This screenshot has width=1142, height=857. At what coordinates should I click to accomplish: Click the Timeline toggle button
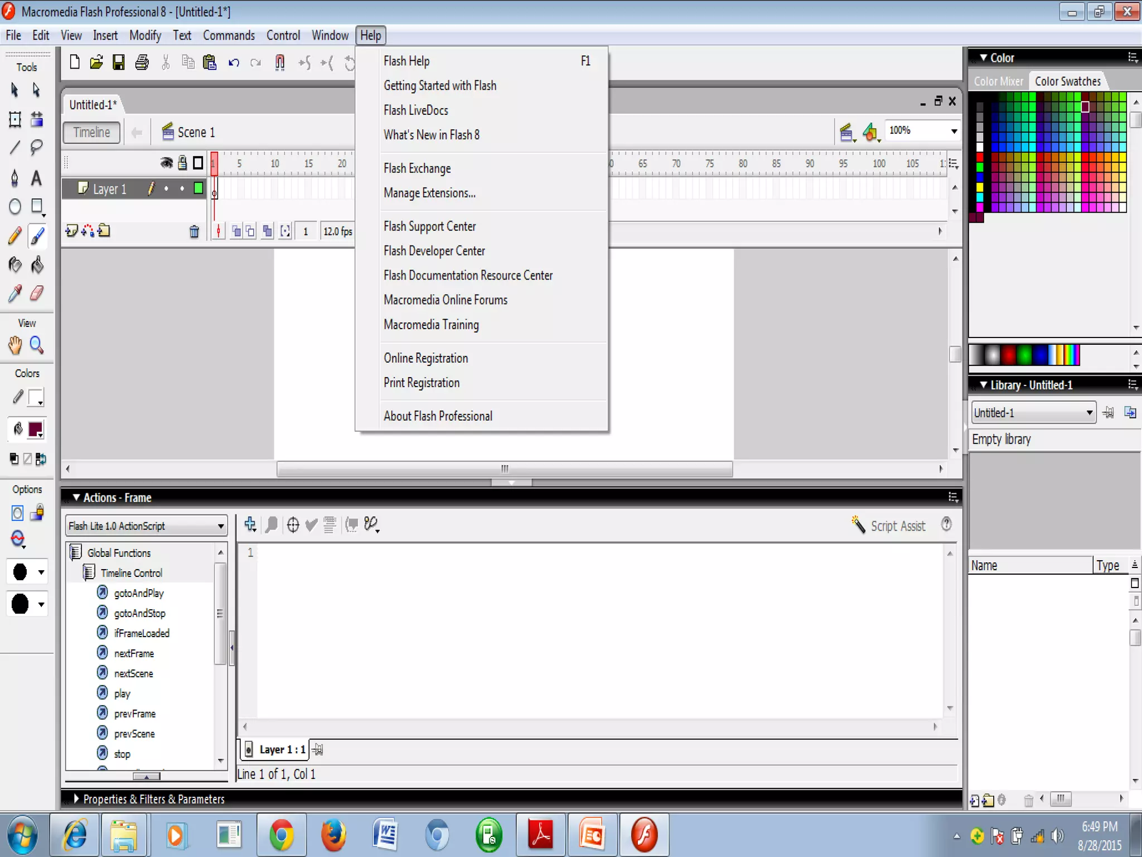(92, 133)
